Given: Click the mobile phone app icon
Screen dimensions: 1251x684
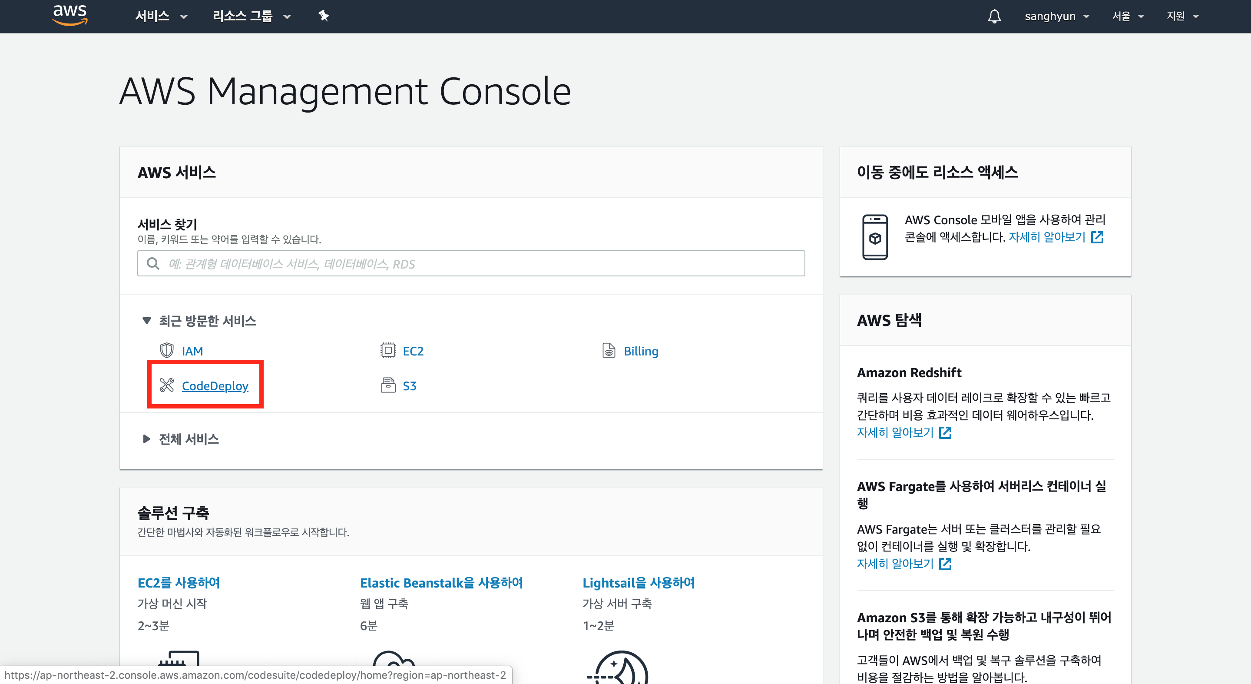Looking at the screenshot, I should pyautogui.click(x=875, y=237).
